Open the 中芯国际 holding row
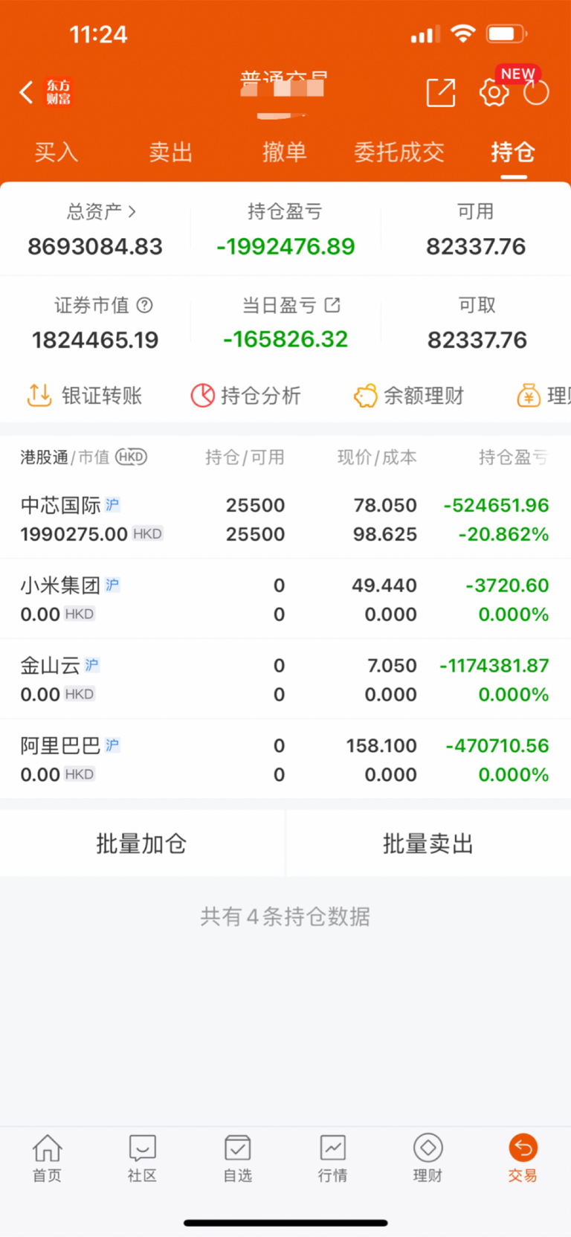Viewport: 571px width, 1237px height. click(285, 519)
